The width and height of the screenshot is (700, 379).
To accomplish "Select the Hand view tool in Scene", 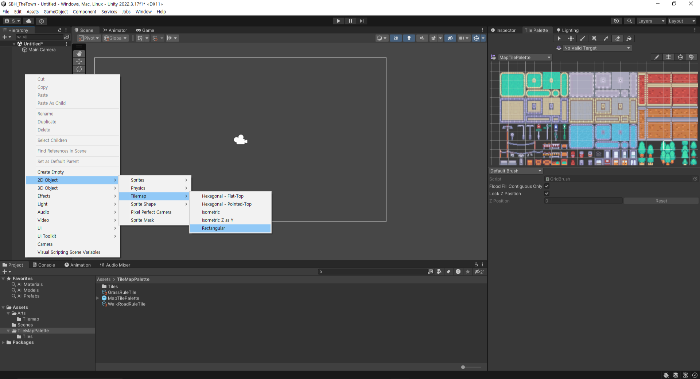I will coord(79,54).
